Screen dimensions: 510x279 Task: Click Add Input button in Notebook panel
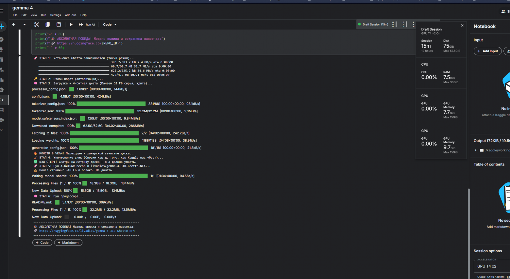click(x=487, y=51)
